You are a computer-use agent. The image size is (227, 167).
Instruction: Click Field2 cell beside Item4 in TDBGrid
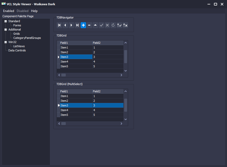click(108, 62)
